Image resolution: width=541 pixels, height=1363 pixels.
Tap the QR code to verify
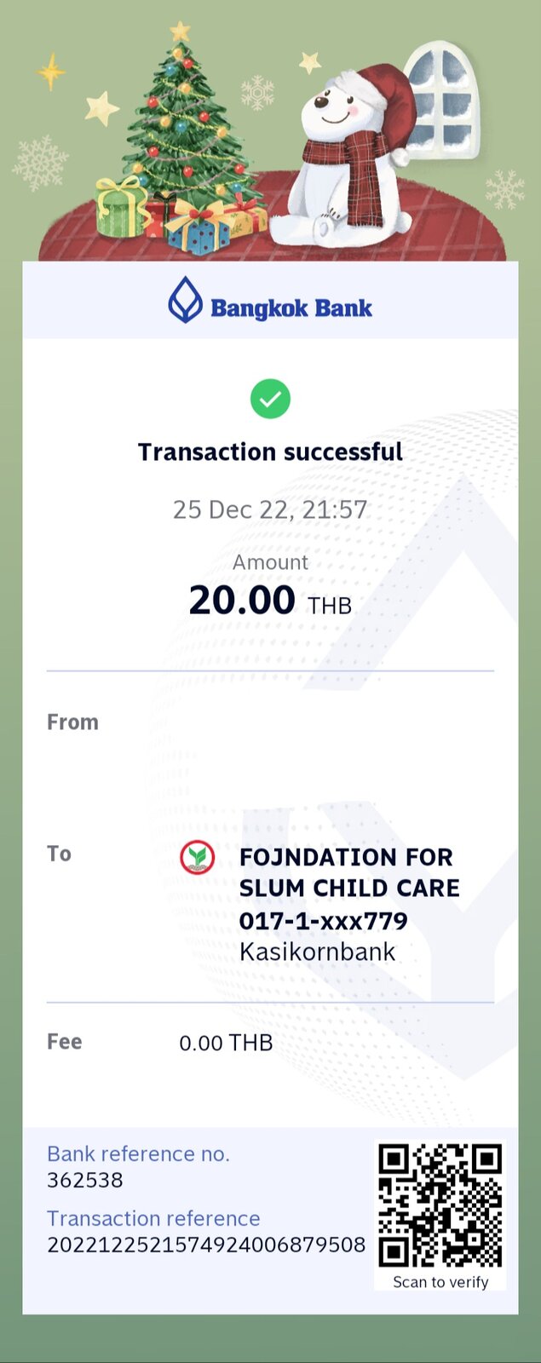[440, 1205]
